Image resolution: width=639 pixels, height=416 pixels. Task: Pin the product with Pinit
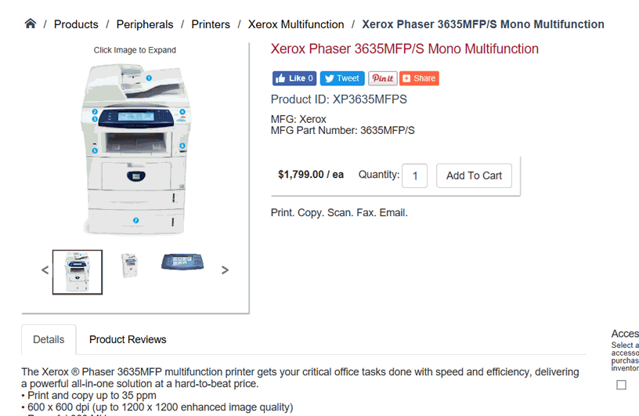(383, 78)
